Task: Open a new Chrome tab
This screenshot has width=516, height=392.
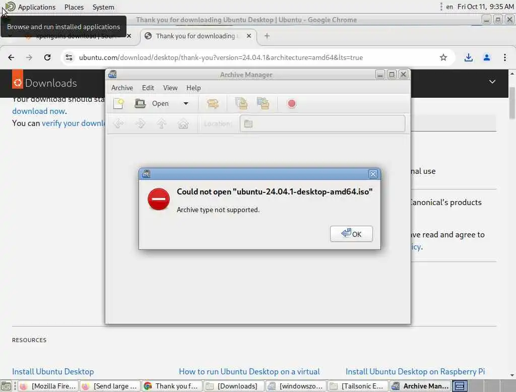Action: point(267,36)
